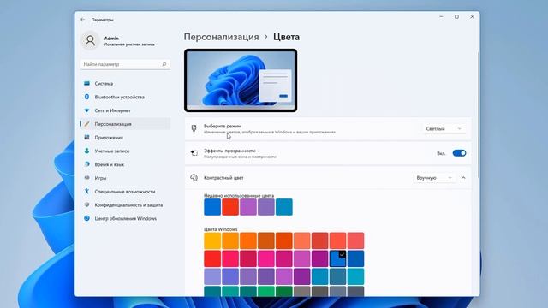Pick the bright red swatch starting second row
This screenshot has width=548, height=308.
click(x=212, y=258)
